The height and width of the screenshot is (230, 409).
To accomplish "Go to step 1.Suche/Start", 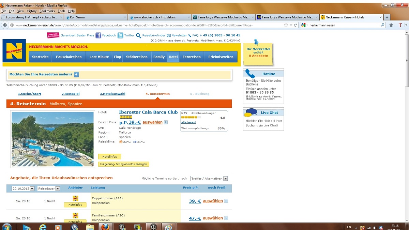I will tap(29, 94).
